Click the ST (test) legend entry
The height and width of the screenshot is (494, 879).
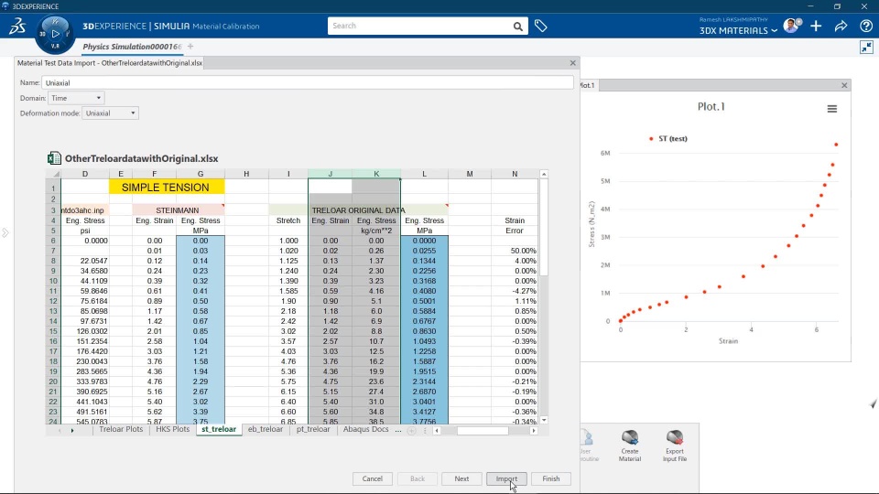tap(668, 139)
